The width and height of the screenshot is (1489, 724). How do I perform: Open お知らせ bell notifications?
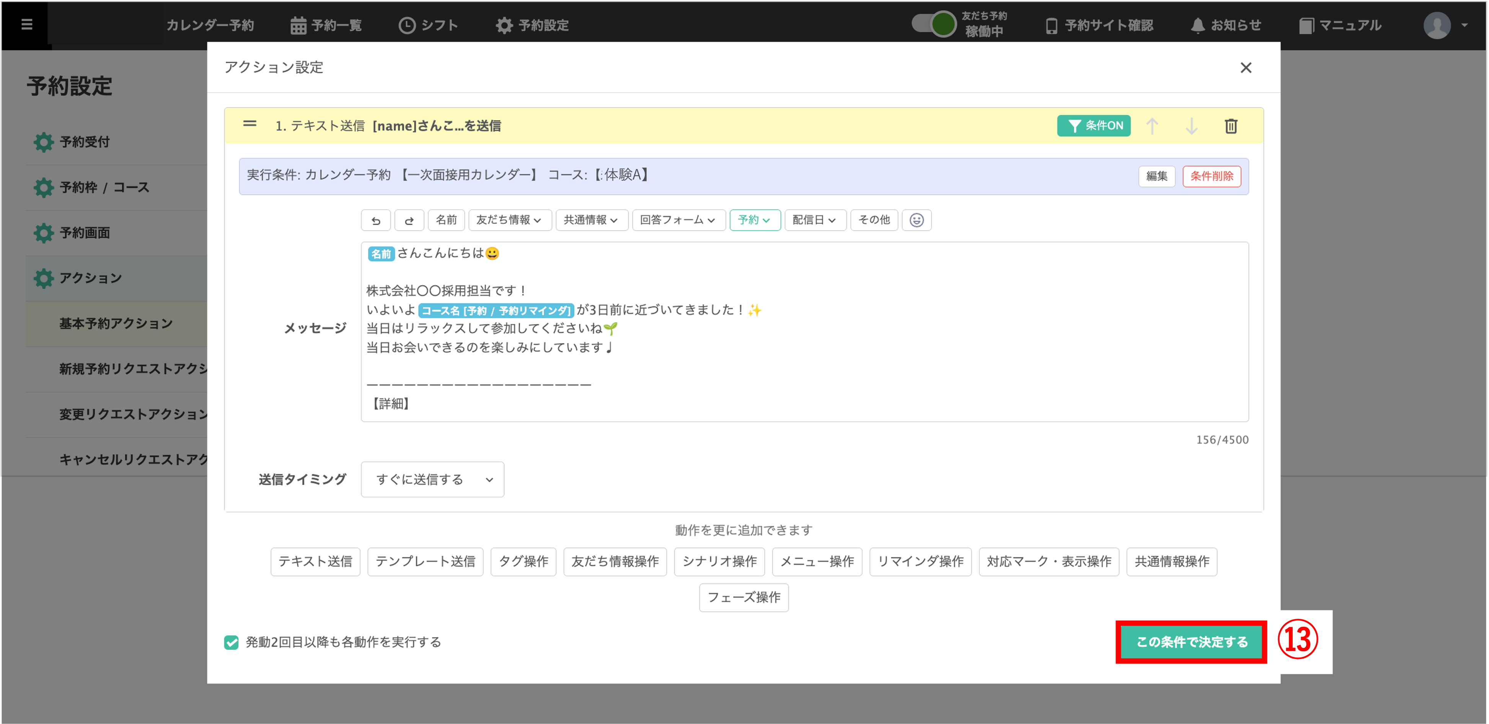(x=1226, y=25)
